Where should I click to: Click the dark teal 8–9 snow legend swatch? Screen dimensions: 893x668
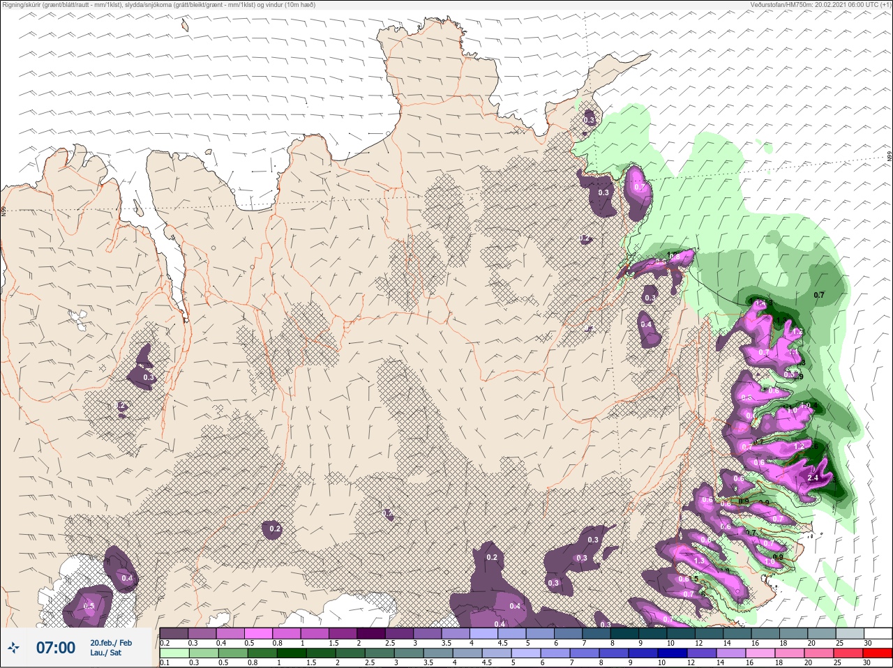[x=626, y=633]
